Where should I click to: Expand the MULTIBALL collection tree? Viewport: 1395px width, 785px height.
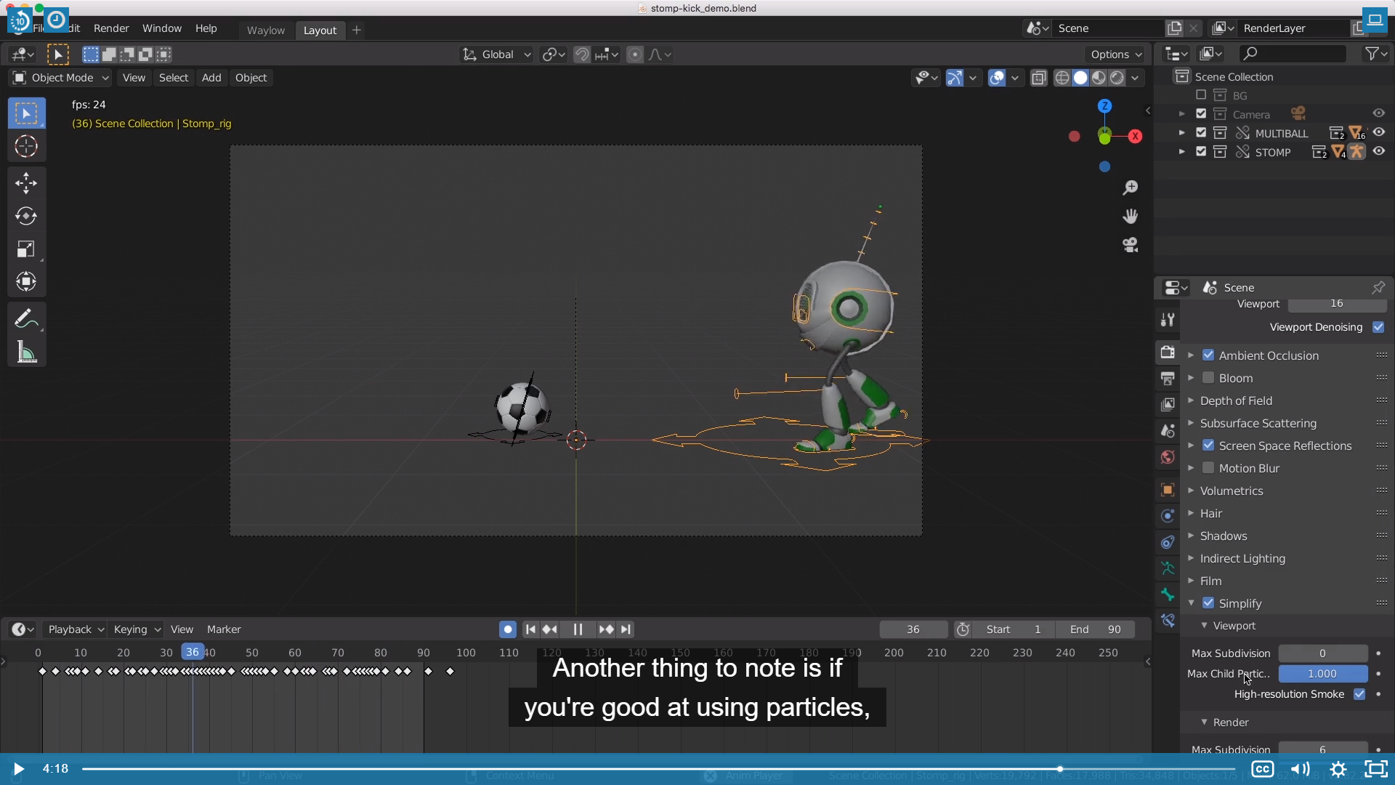point(1181,133)
